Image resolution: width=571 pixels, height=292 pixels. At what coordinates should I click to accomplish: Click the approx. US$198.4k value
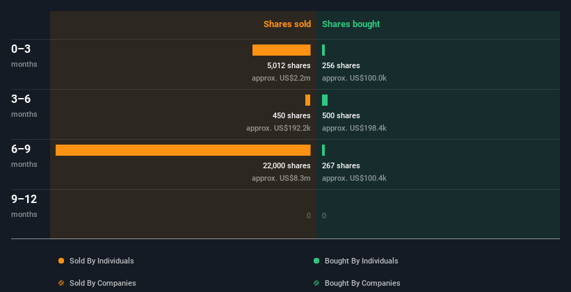[x=354, y=128]
